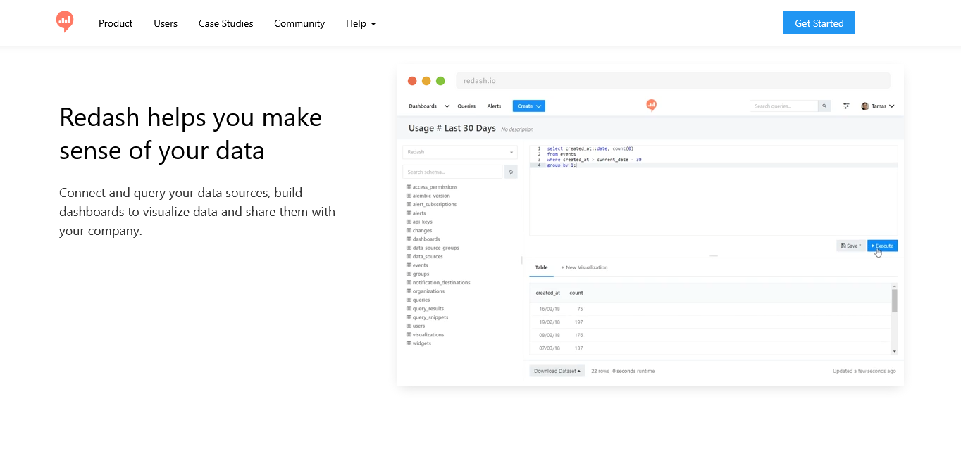Click the magnifier search button
961x463 pixels.
tap(824, 106)
